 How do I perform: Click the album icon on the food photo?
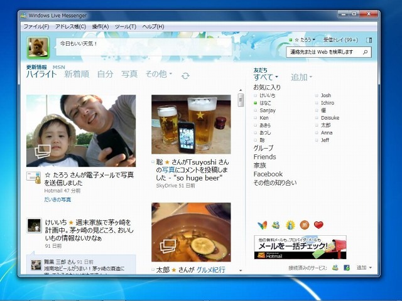[x=168, y=246]
